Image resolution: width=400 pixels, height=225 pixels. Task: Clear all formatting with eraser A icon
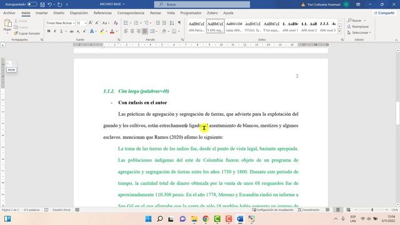116,23
